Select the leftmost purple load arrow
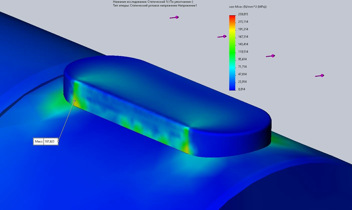 click(x=174, y=17)
